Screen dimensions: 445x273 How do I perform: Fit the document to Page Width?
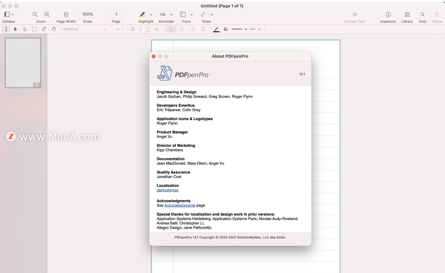[66, 14]
